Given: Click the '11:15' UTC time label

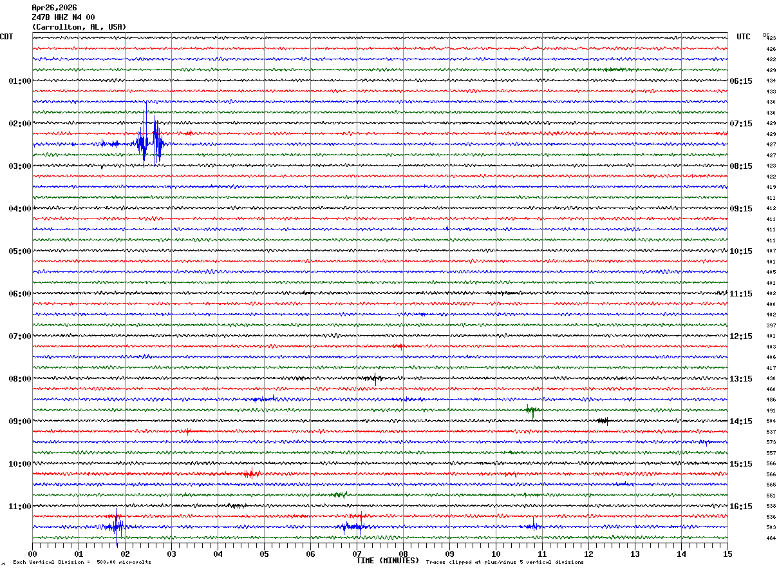Looking at the screenshot, I should click(x=741, y=294).
